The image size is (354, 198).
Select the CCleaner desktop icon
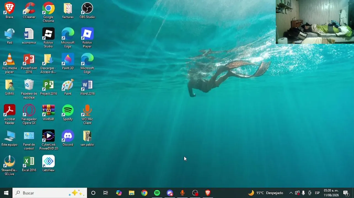(x=29, y=10)
